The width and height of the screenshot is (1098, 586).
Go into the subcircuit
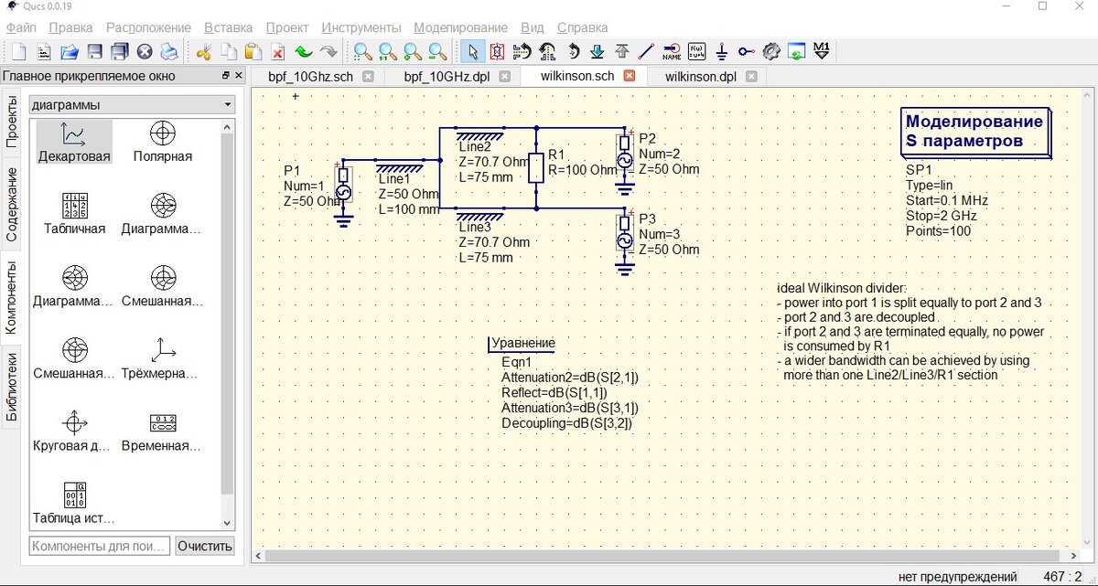[x=597, y=51]
